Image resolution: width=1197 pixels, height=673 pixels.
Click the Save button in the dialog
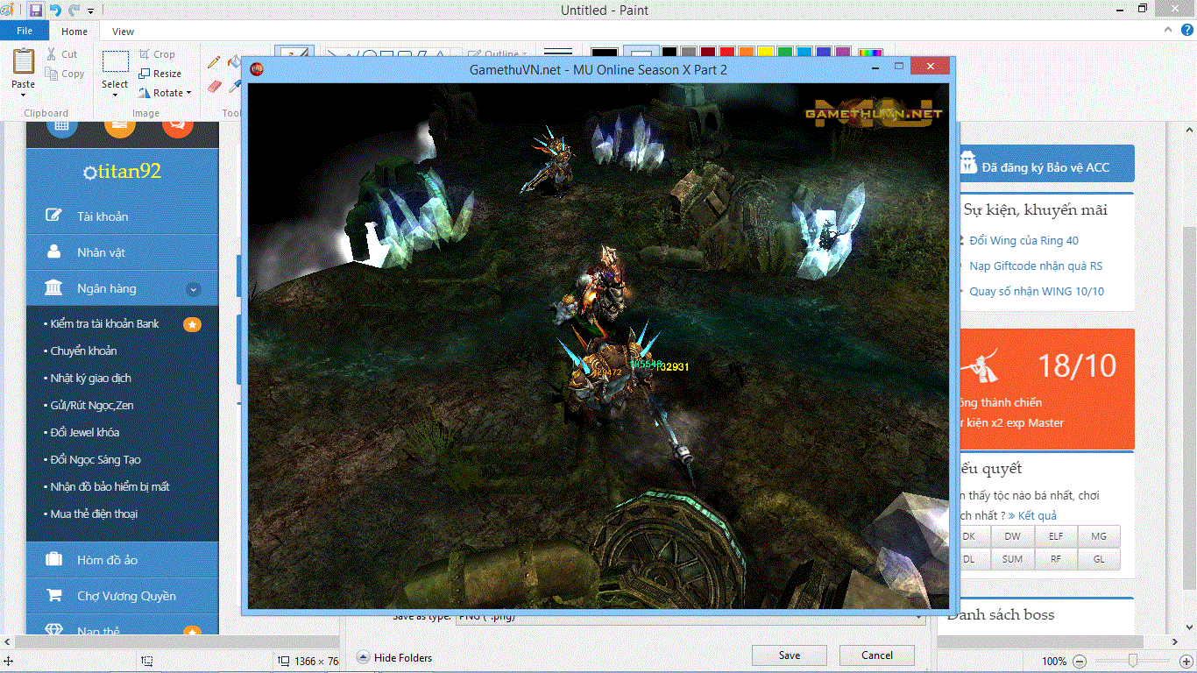click(789, 655)
